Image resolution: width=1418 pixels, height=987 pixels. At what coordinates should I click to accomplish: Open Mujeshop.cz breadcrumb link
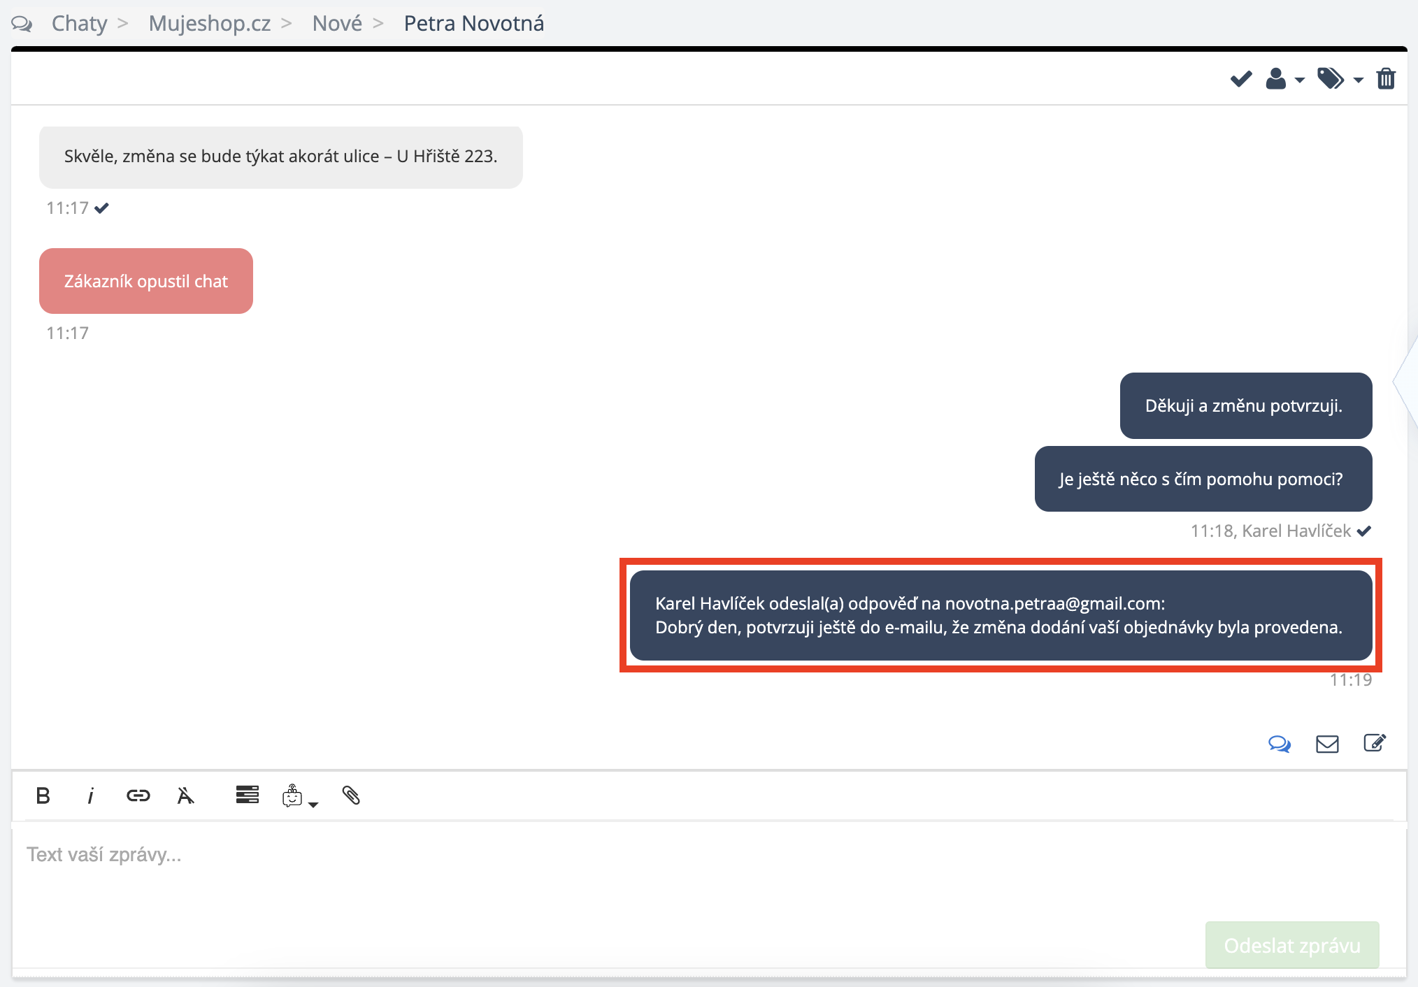pyautogui.click(x=209, y=23)
